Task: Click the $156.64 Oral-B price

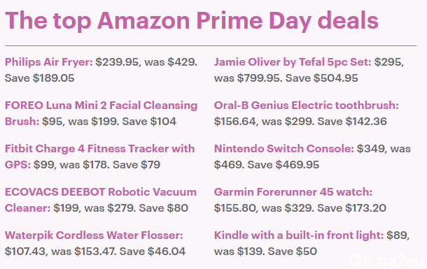Action: (235, 122)
